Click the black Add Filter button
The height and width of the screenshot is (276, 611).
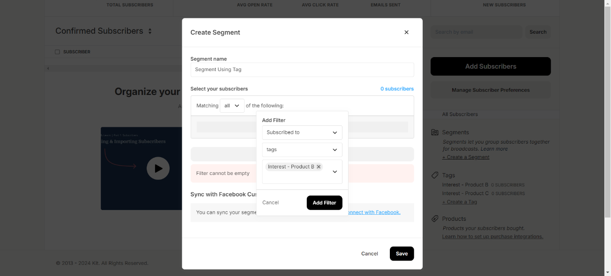coord(324,203)
